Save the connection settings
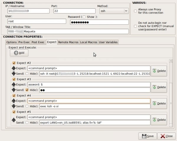This screenshot has width=177, height=141. 147,136
